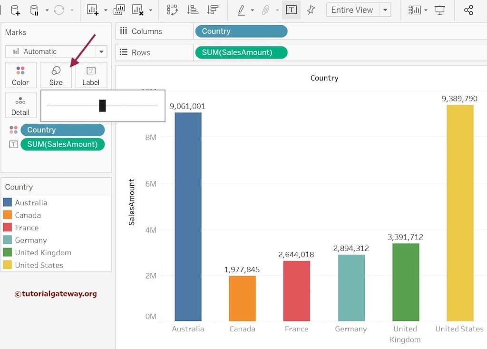Open the Color shelf in Marks card
Viewport: 487px width, 349px height.
point(20,75)
